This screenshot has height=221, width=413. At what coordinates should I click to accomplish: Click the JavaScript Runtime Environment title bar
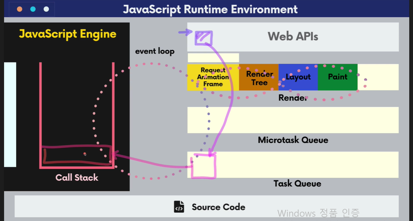pyautogui.click(x=211, y=10)
